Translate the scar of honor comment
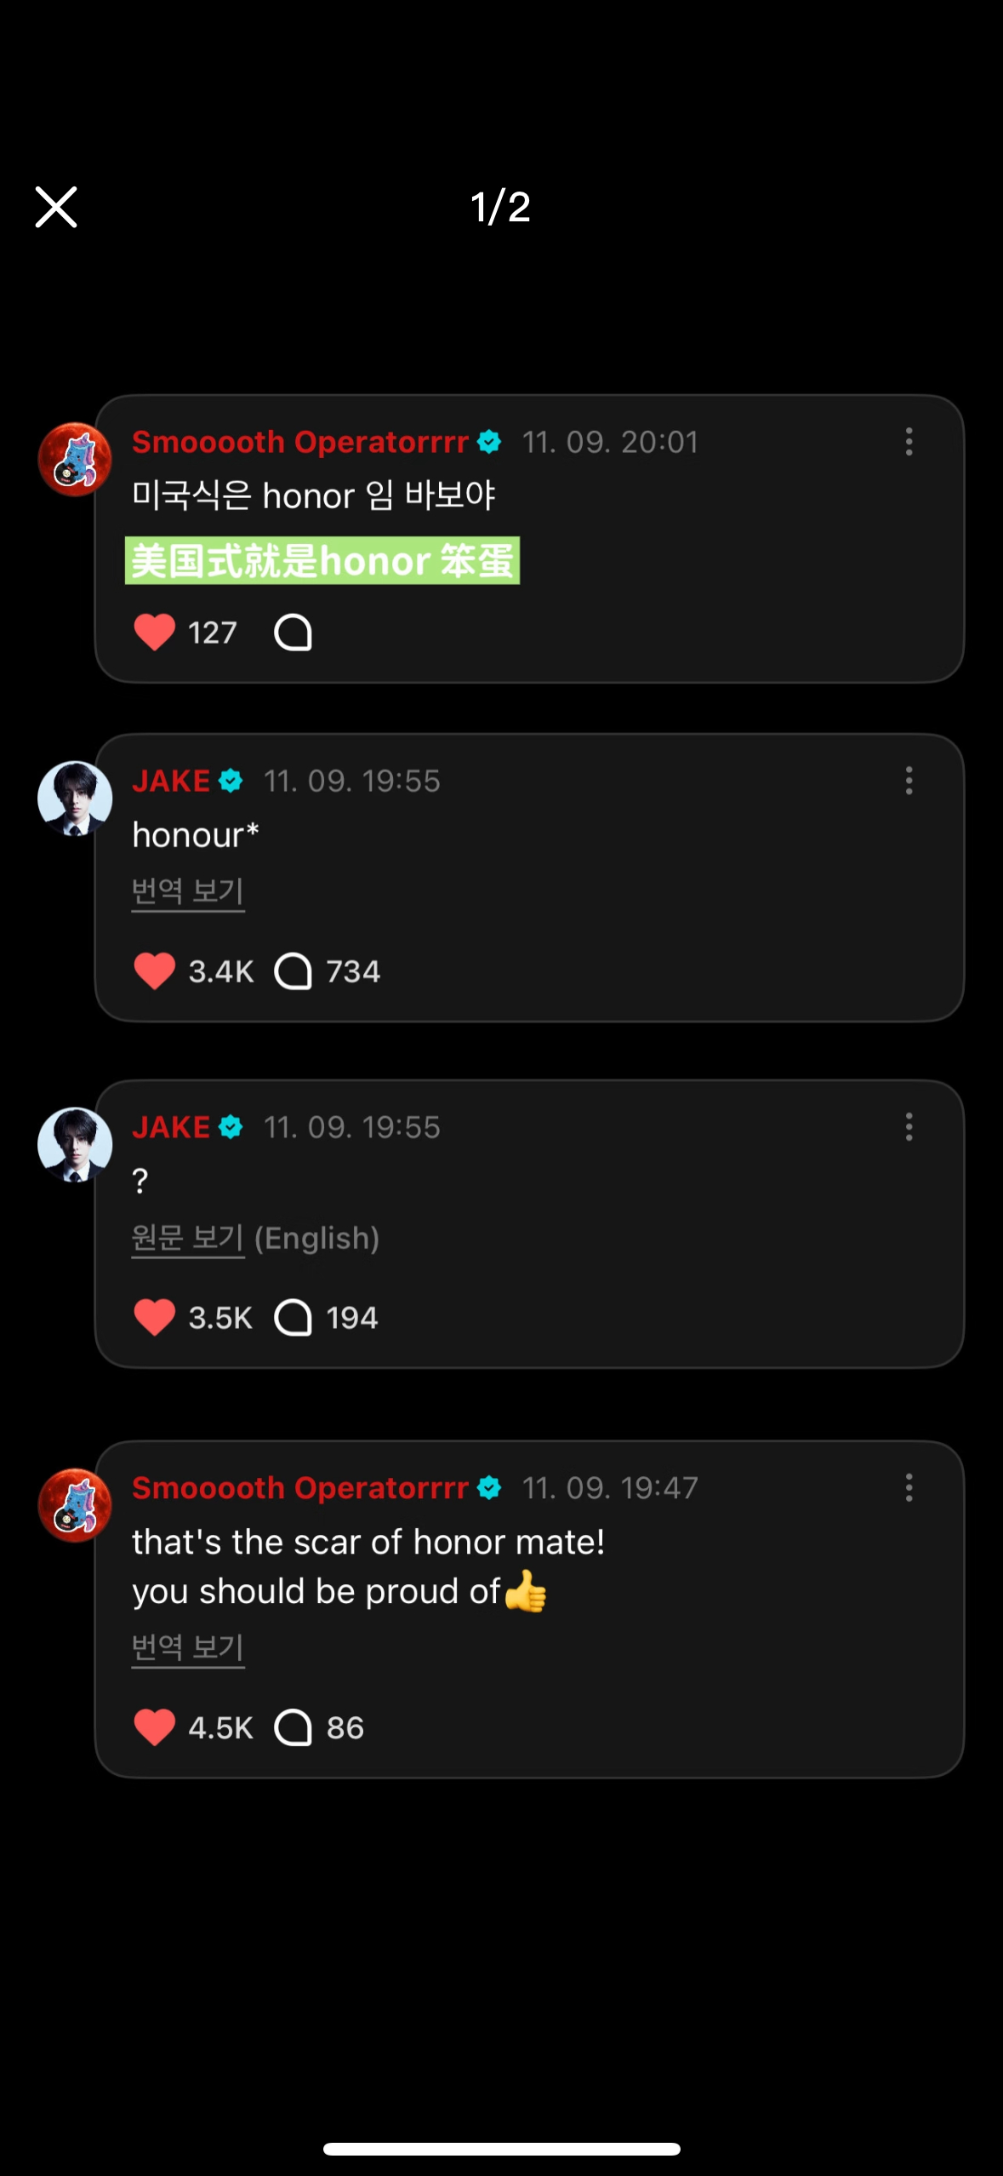1003x2176 pixels. pos(188,1647)
